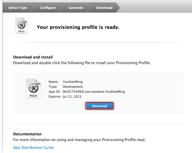
Task: Open the App Distribution Guide link
Action: (x=33, y=148)
